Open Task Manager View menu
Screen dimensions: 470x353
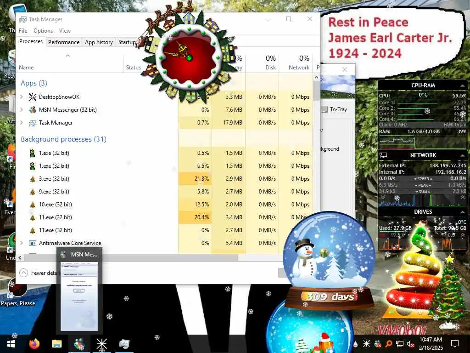tap(65, 31)
